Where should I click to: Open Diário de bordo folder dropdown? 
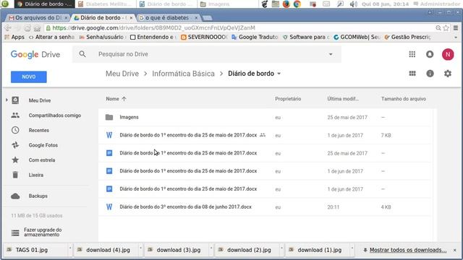pos(279,74)
